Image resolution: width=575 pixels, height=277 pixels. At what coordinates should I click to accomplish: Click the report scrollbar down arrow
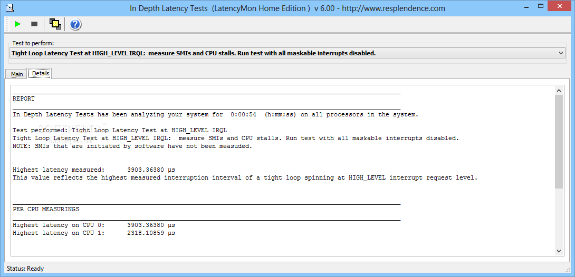(559, 251)
